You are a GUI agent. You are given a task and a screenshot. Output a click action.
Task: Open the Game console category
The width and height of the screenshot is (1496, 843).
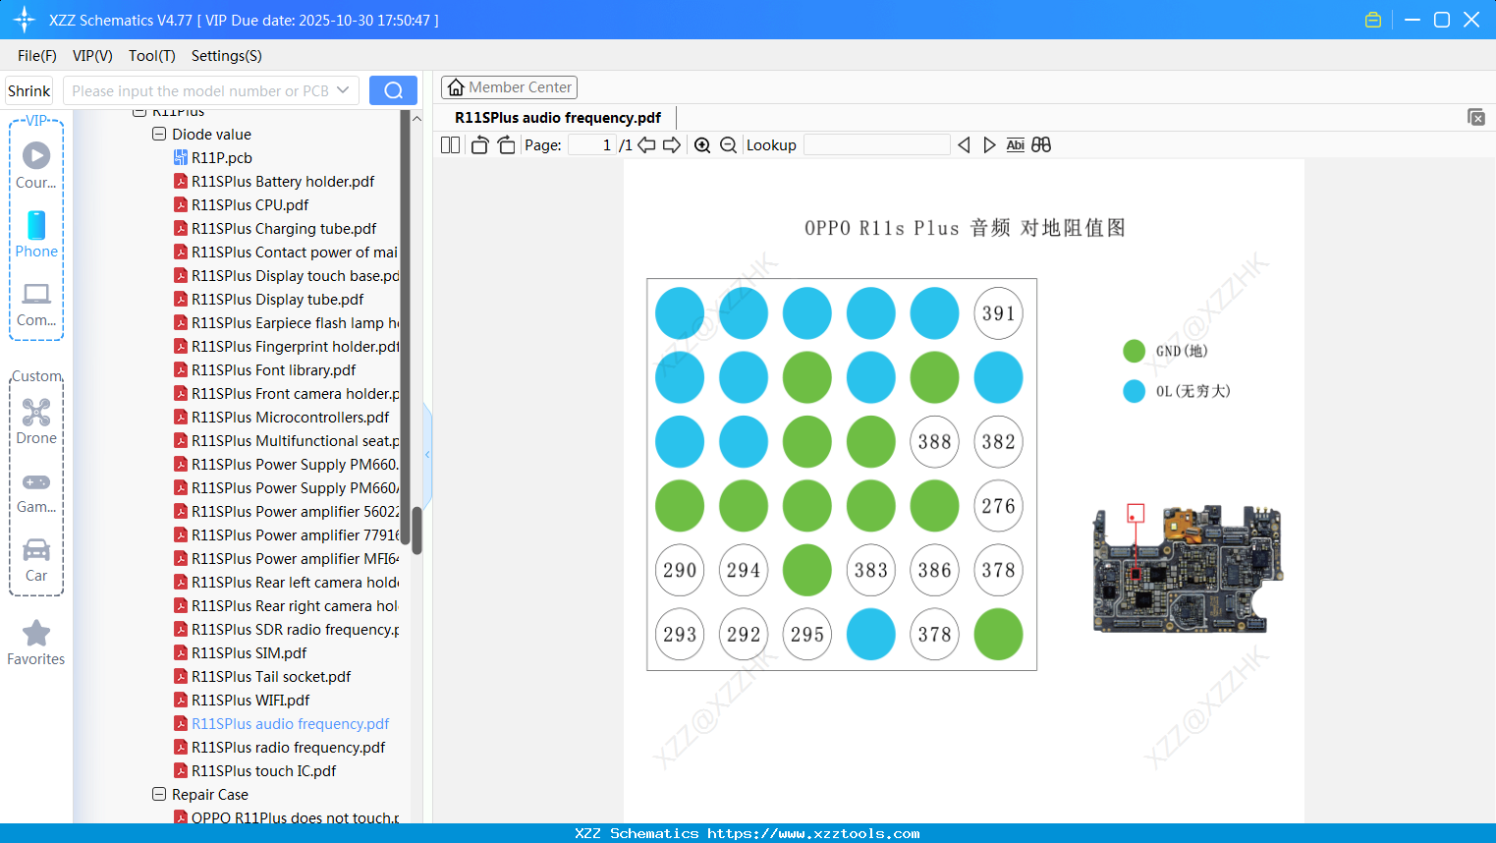(36, 491)
